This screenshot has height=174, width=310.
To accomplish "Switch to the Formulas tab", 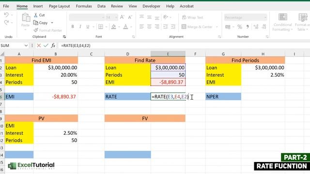I will point(84,6).
